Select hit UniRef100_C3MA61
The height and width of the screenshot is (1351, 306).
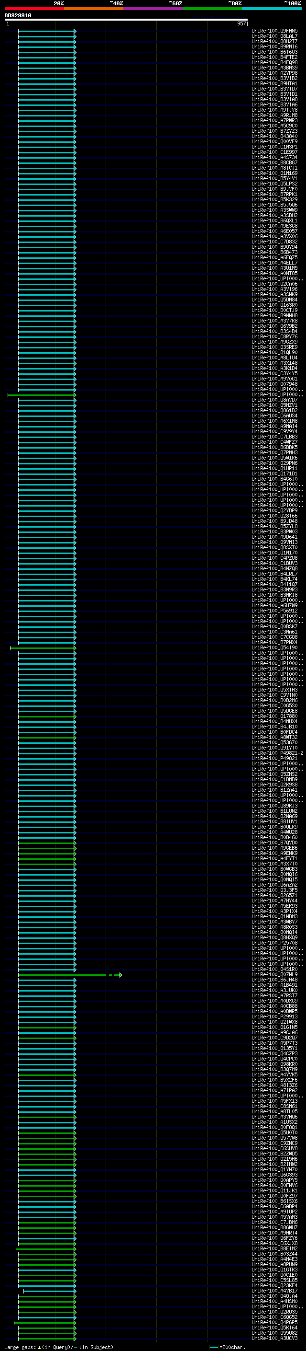pyautogui.click(x=274, y=632)
